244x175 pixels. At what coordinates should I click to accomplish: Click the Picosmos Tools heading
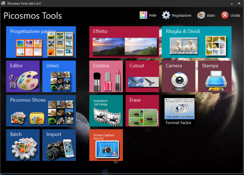point(33,16)
